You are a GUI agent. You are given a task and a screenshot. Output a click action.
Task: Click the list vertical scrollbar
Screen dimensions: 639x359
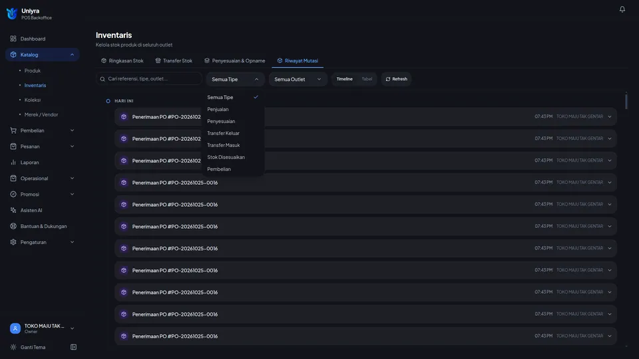[x=626, y=101]
